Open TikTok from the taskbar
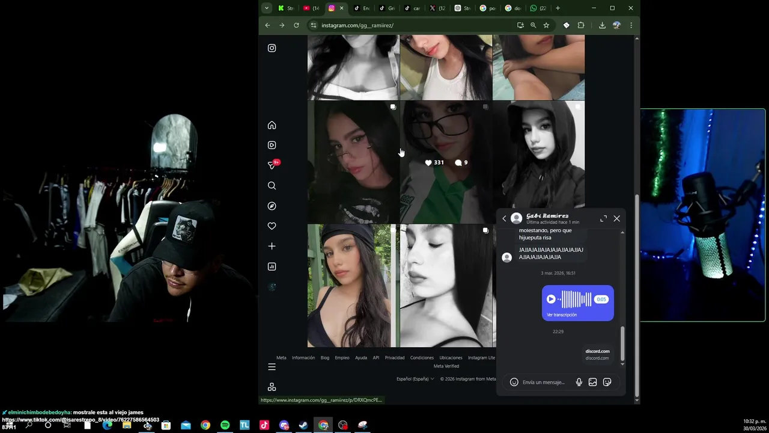The height and width of the screenshot is (433, 769). (264, 425)
